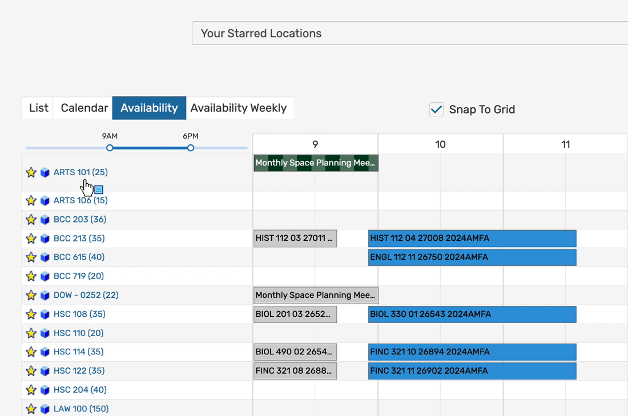Click the star icon beside ARTS 101
Viewport: 628px width, 416px height.
click(31, 172)
